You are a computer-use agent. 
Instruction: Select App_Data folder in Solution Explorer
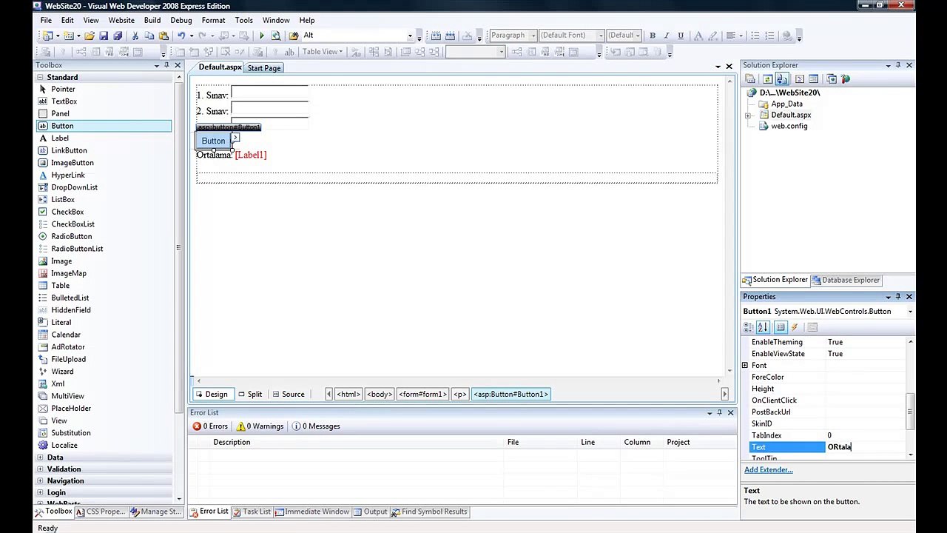[x=786, y=104]
